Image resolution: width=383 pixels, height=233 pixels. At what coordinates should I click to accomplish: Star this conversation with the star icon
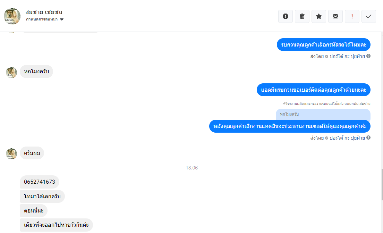tap(318, 16)
